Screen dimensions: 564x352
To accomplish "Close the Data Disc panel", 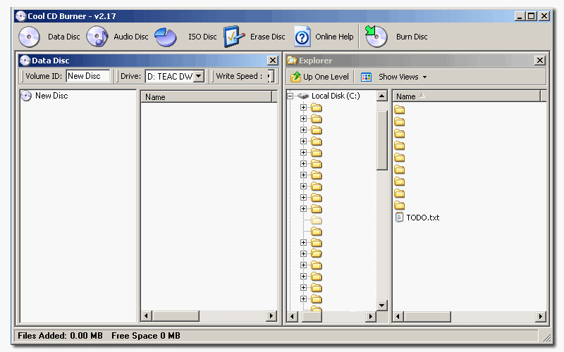I will [x=273, y=61].
